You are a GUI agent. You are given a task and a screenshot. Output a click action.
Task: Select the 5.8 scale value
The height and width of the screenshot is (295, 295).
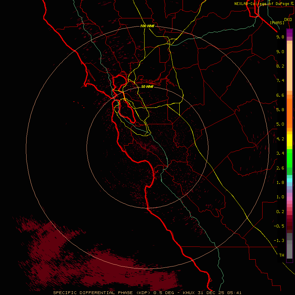280,110
